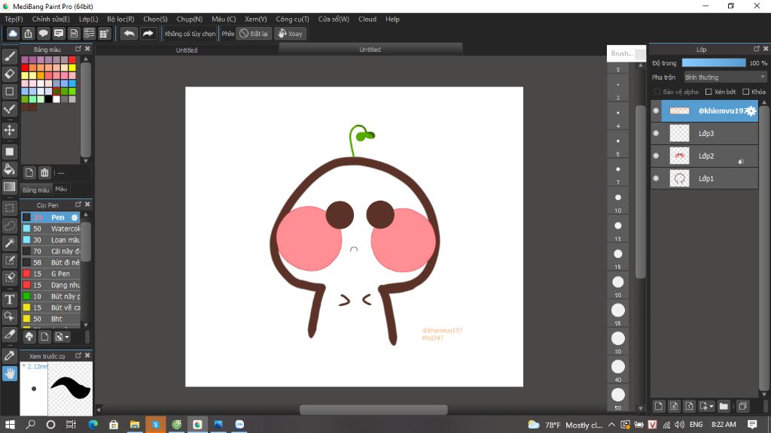Click the Đặt lại button
Image resolution: width=771 pixels, height=433 pixels.
point(254,33)
